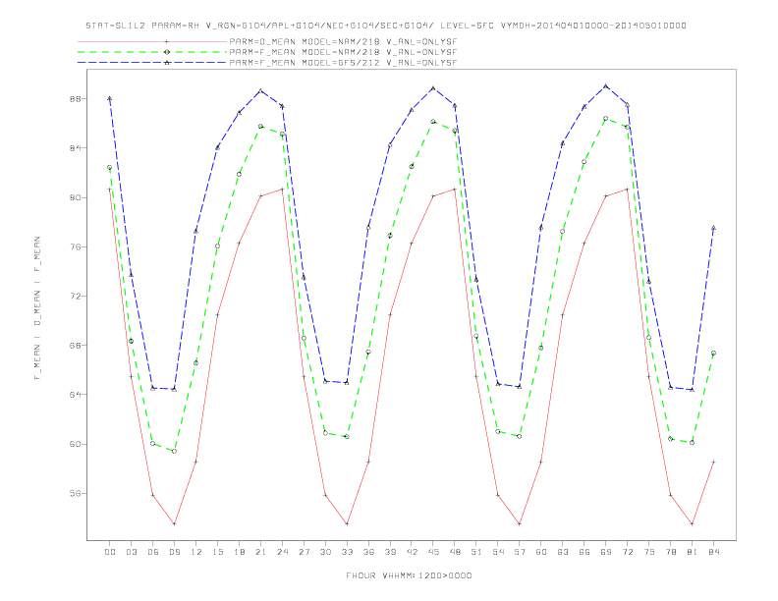Click y-axis tick label 80

75,197
